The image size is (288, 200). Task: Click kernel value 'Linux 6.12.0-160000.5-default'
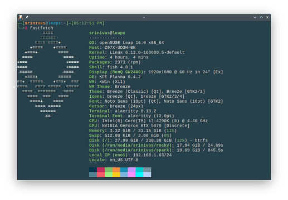click(147, 52)
